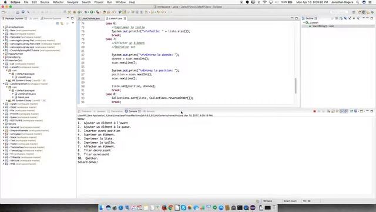
Task: Terminate the running program with red stop button
Action: [314, 111]
